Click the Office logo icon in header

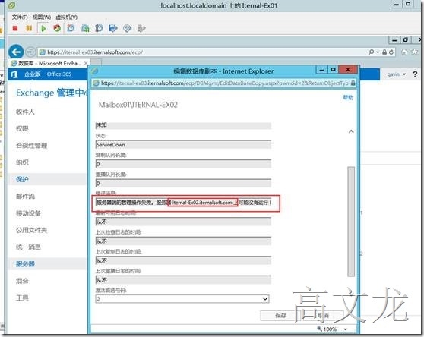(x=14, y=74)
